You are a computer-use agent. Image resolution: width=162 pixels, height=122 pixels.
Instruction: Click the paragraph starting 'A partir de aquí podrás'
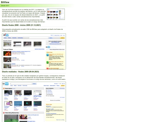coord(24,21)
